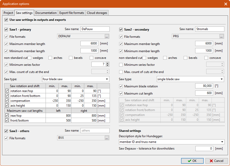Disable the Saw1 axis height row checkbox
The image size is (230, 166).
point(7,105)
